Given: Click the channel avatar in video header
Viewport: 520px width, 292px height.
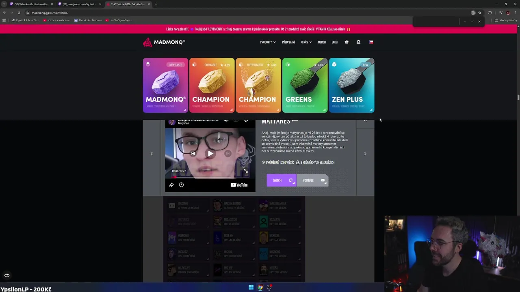Looking at the screenshot, I should (x=172, y=122).
